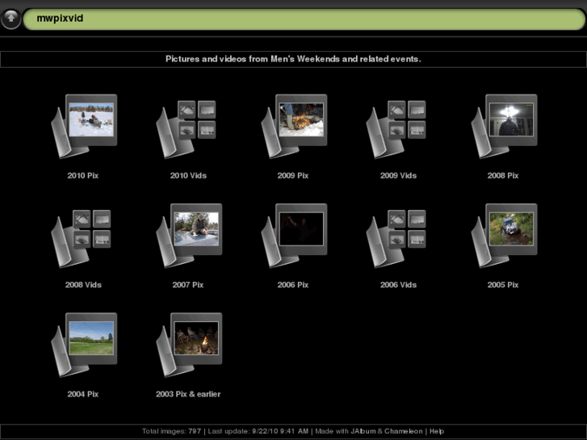Click the "2010 Pix" text label
The image size is (587, 440).
point(82,175)
